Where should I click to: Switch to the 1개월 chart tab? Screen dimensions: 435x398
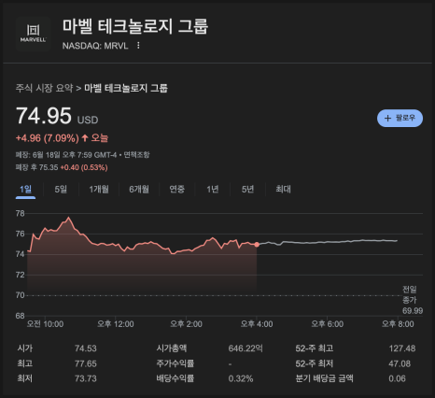click(x=99, y=189)
